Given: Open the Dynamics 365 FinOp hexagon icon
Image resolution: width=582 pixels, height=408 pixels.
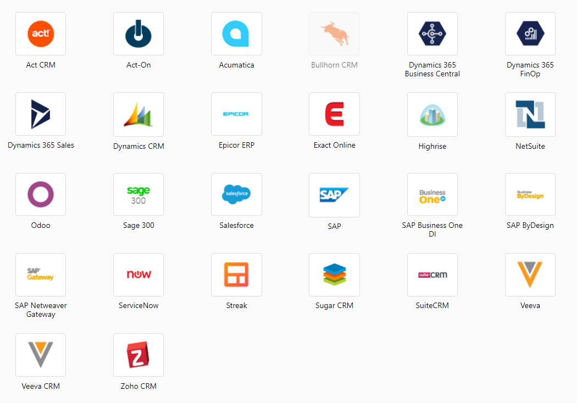Looking at the screenshot, I should 530,33.
